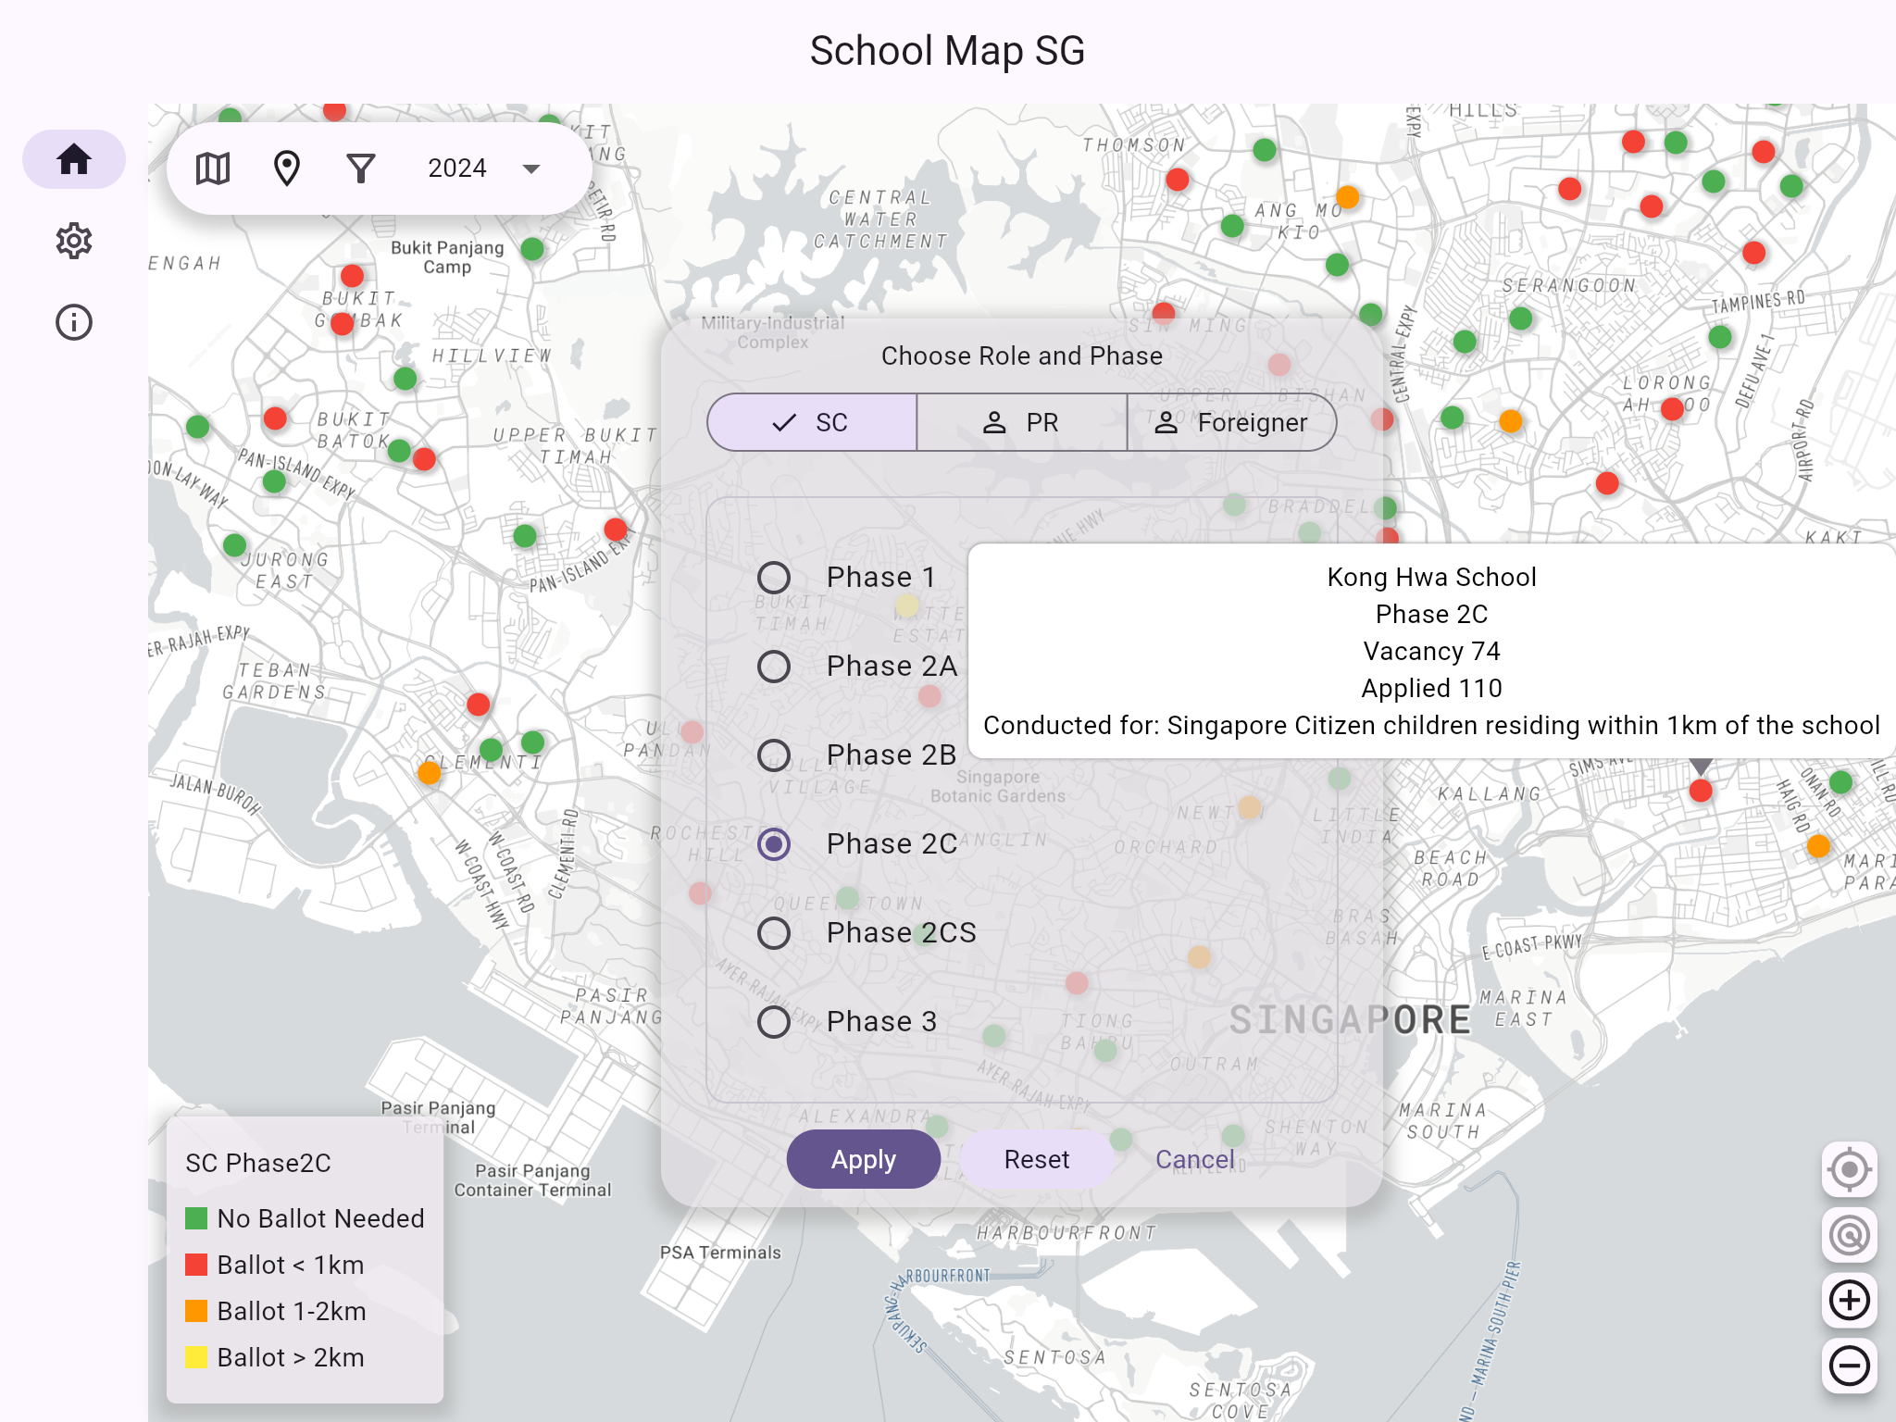Click the Kong Hwa School tooltip title
This screenshot has width=1896, height=1422.
click(x=1431, y=577)
